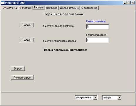Click the «Тарифное расписание» heading
This screenshot has width=136, height=106.
click(63, 14)
